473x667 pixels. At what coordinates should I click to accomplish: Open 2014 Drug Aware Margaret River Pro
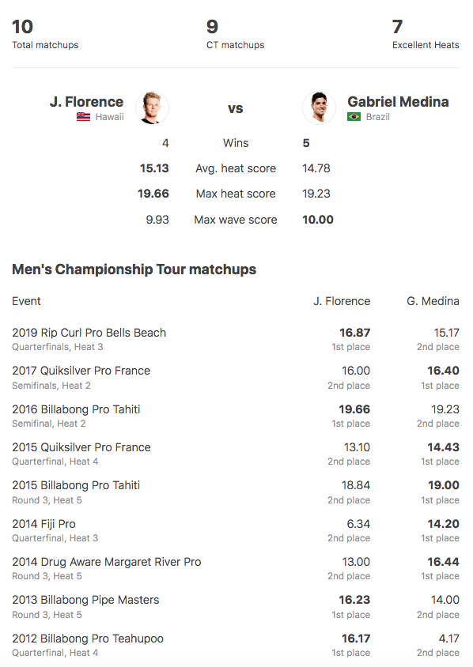click(107, 562)
